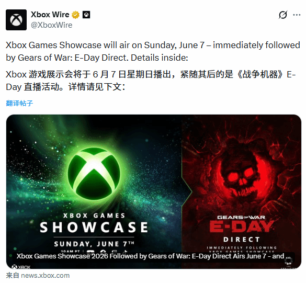The image size is (306, 283).
Task: Click the glowing green Xbox sphere logo
Action: 94,174
